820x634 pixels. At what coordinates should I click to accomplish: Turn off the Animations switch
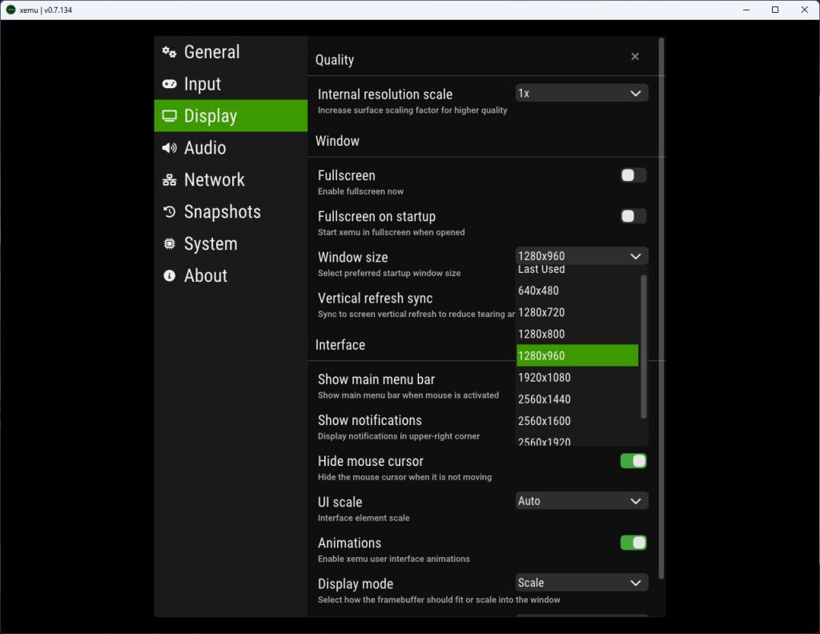pyautogui.click(x=633, y=543)
